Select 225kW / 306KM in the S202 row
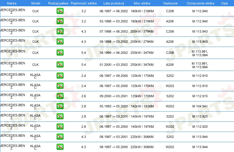Image resolution: width=234 pixels, height=152 pixels. coord(142,137)
